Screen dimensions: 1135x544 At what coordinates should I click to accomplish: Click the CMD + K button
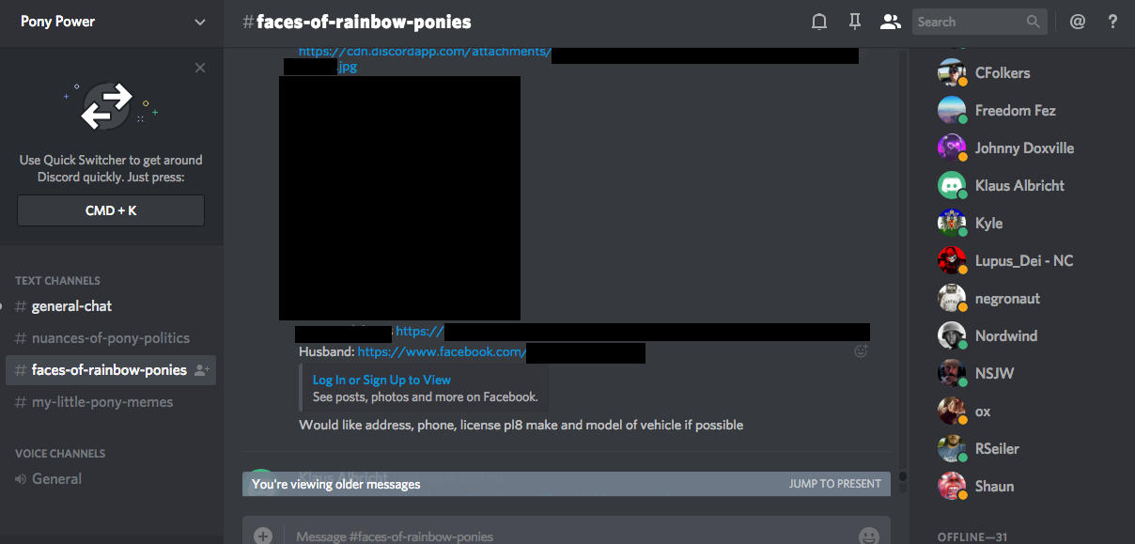[x=111, y=210]
